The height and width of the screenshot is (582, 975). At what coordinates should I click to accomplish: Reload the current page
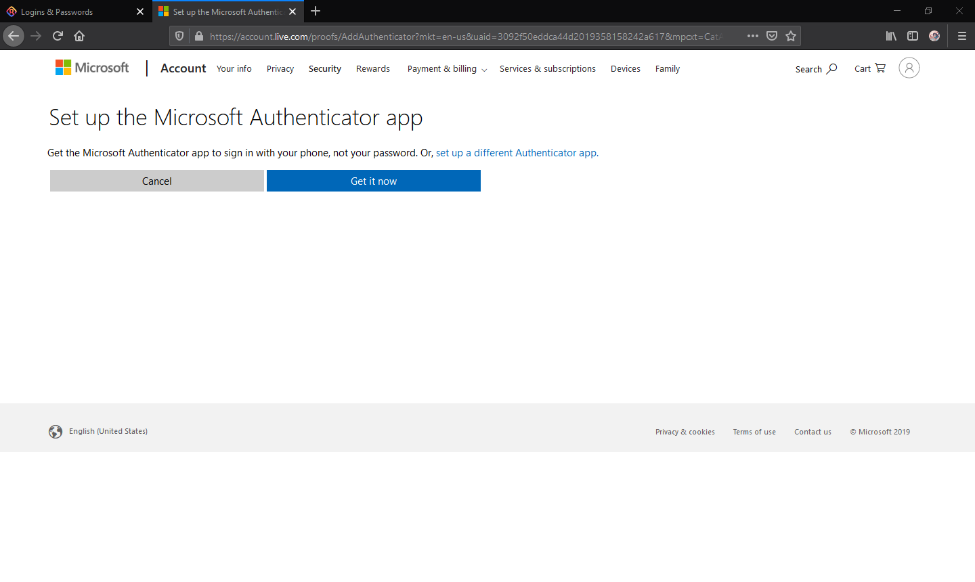[x=58, y=36]
